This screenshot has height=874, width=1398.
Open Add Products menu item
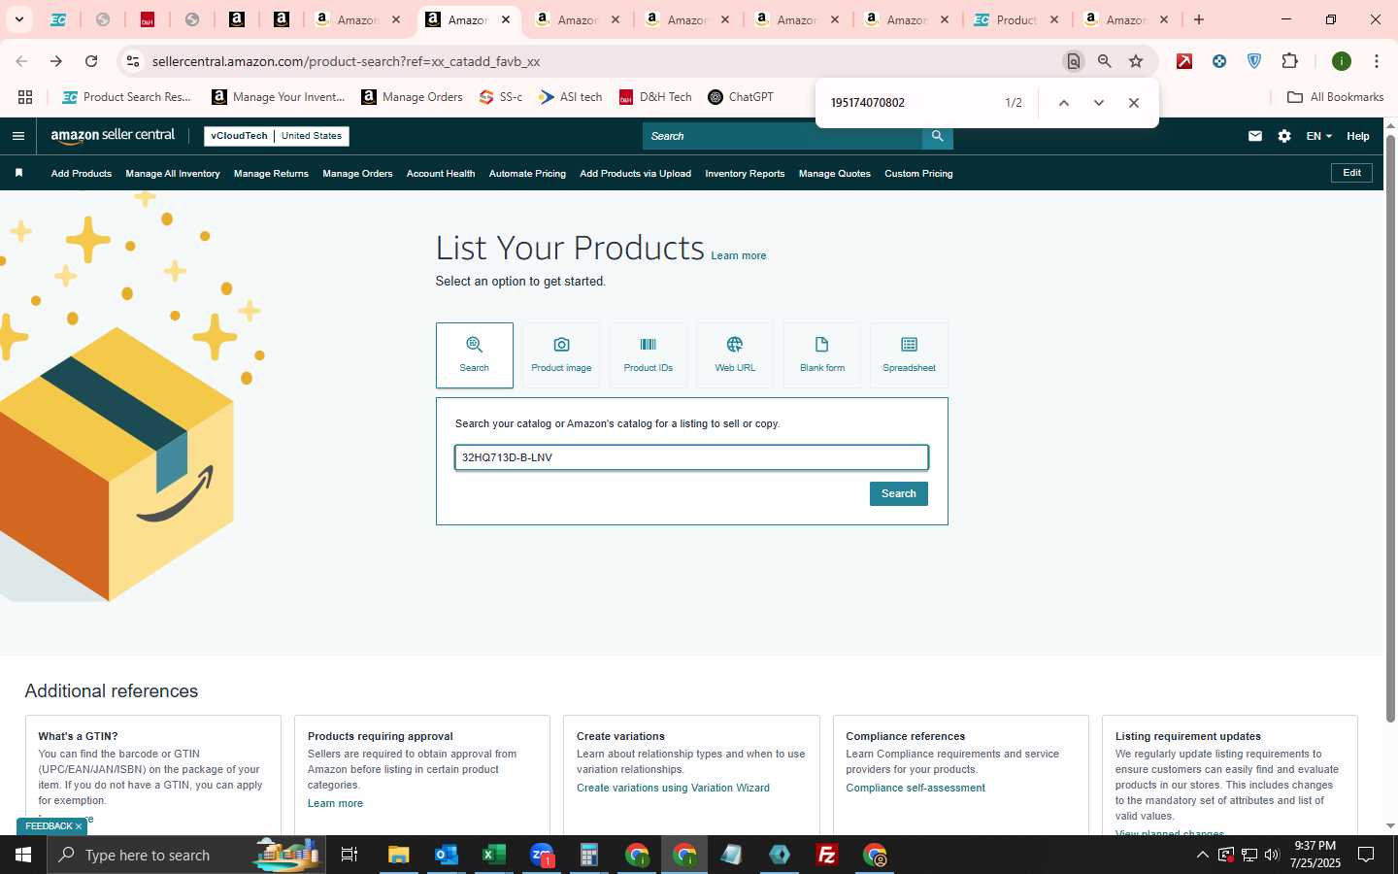[x=82, y=174]
